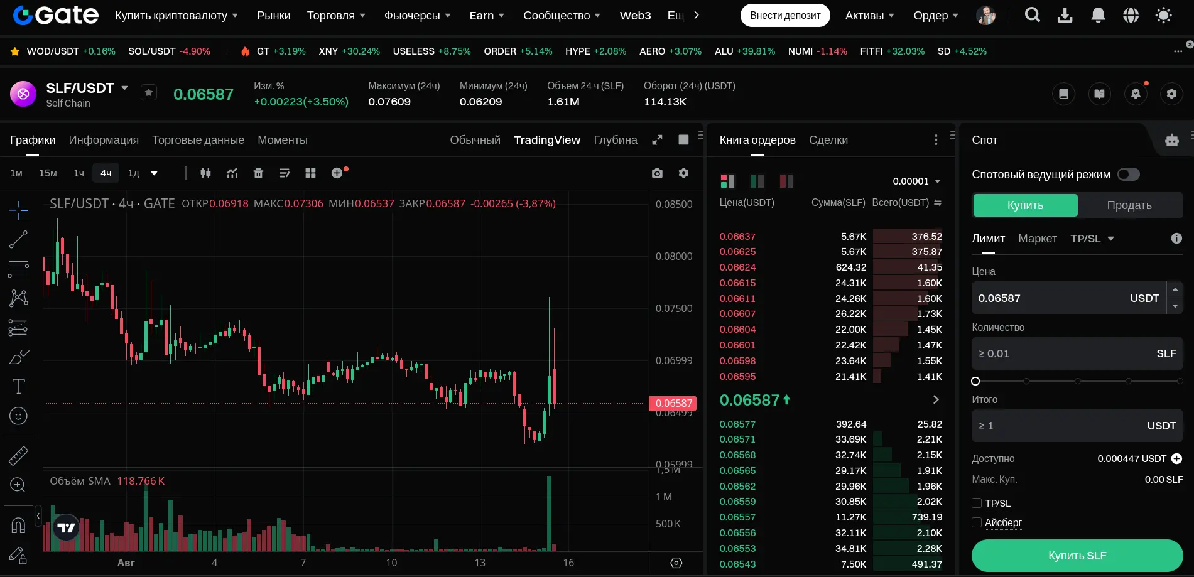Screen dimensions: 1194x577
Task: Click the download app icon
Action: pos(1065,15)
